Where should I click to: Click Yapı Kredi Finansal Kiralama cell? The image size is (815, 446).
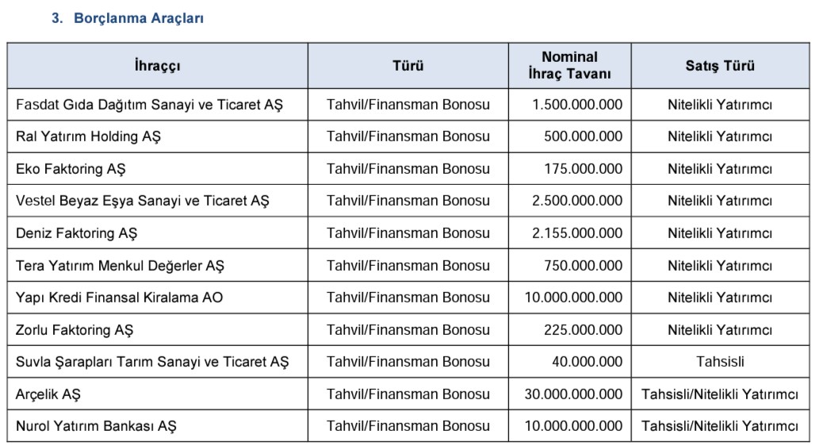point(120,298)
